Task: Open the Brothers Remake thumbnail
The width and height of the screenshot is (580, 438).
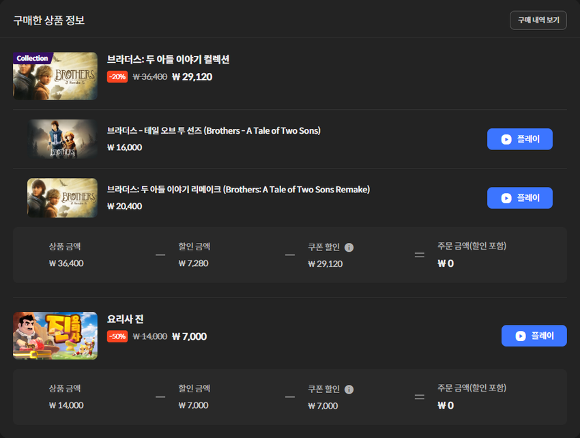Action: [62, 198]
